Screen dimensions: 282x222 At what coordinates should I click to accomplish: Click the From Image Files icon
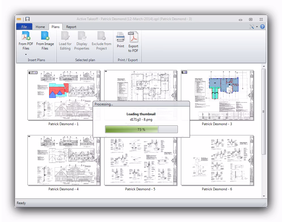click(x=45, y=36)
